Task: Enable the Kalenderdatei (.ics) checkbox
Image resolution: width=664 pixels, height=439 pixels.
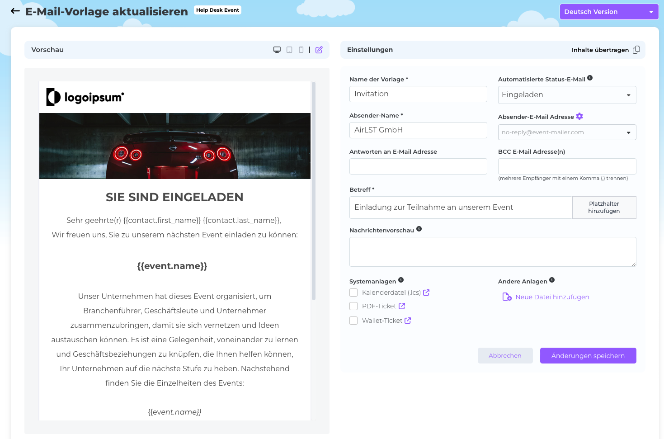Action: tap(353, 293)
